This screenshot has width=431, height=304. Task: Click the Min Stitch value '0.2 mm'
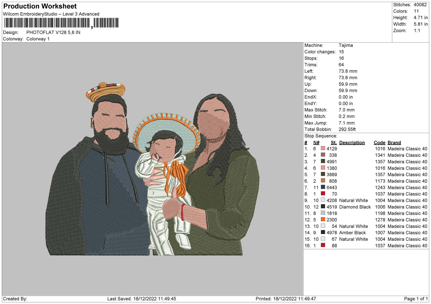[347, 116]
